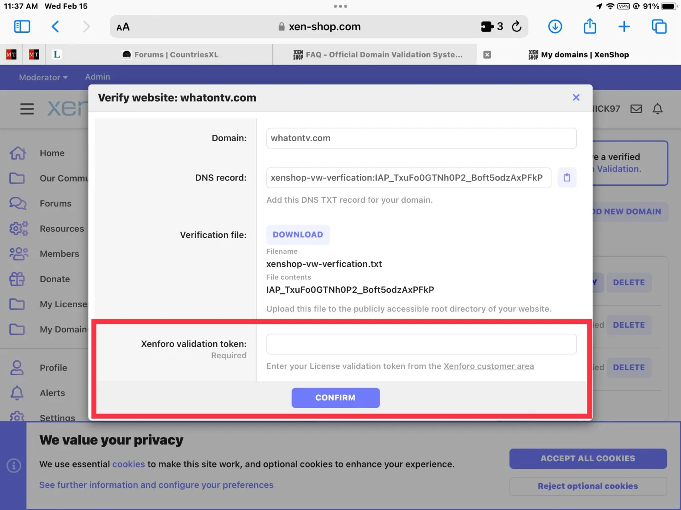Open the sidebar Alerts bell icon
This screenshot has height=510, width=681.
pos(17,393)
